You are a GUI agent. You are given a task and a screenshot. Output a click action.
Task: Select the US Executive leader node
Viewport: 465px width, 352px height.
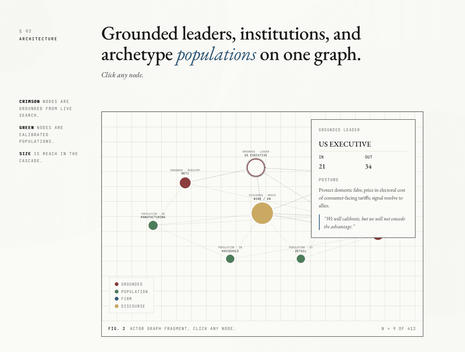click(256, 168)
